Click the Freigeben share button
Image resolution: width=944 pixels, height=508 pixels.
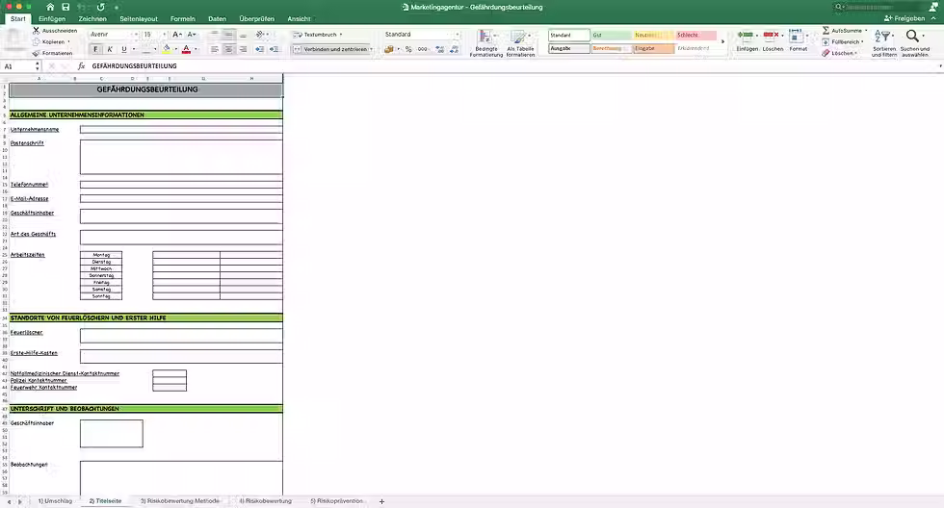(905, 18)
